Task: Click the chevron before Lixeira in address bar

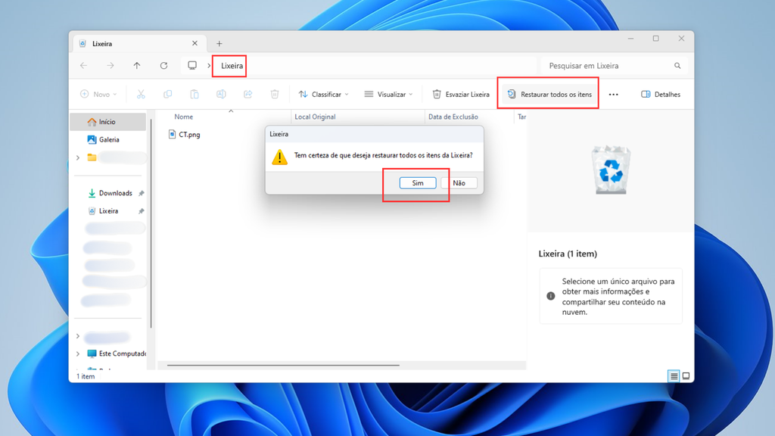Action: pyautogui.click(x=209, y=65)
